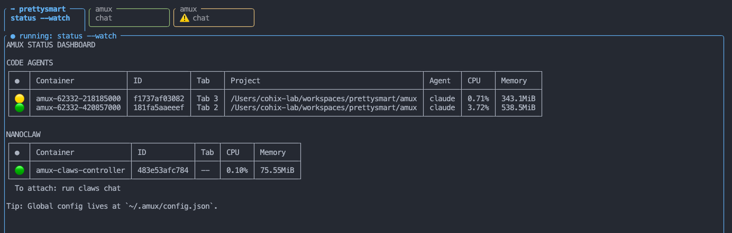732x233 pixels.
Task: Click the arrow icon beside prettysmart tab
Action: click(13, 9)
